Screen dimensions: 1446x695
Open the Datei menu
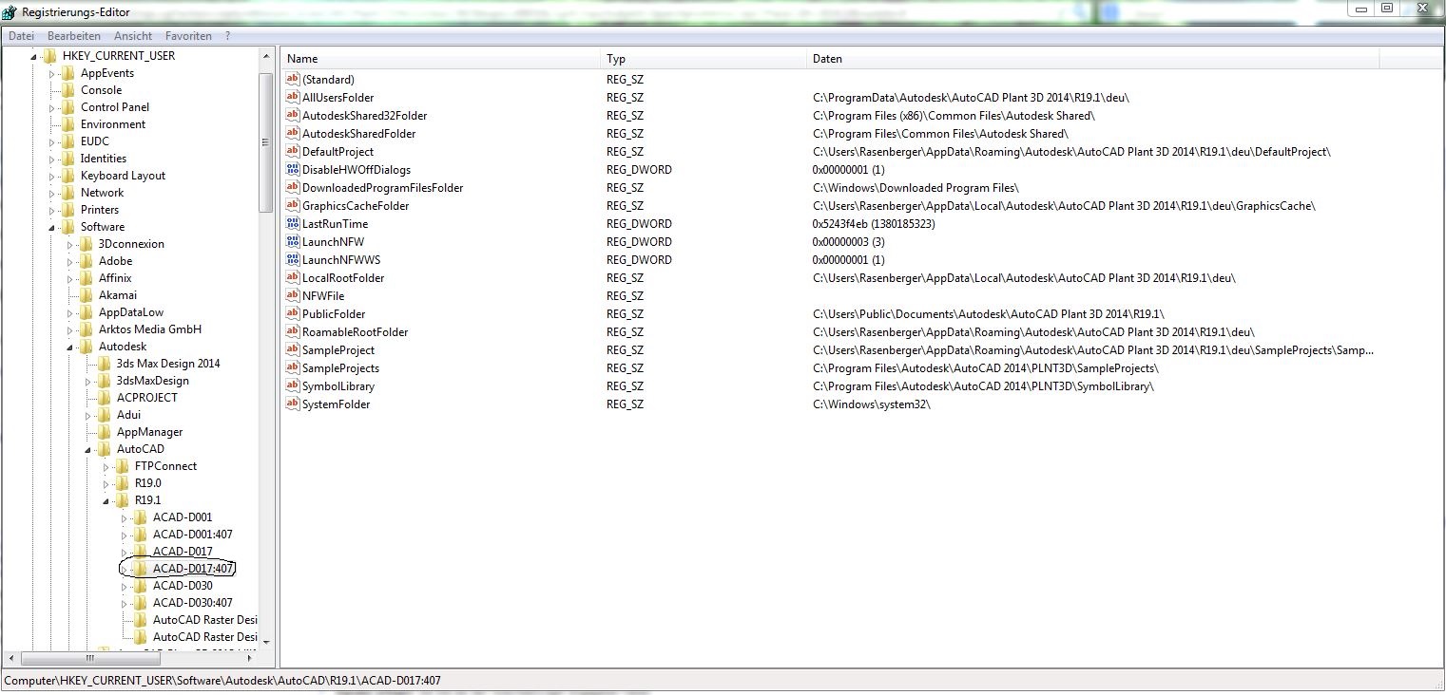tap(21, 36)
